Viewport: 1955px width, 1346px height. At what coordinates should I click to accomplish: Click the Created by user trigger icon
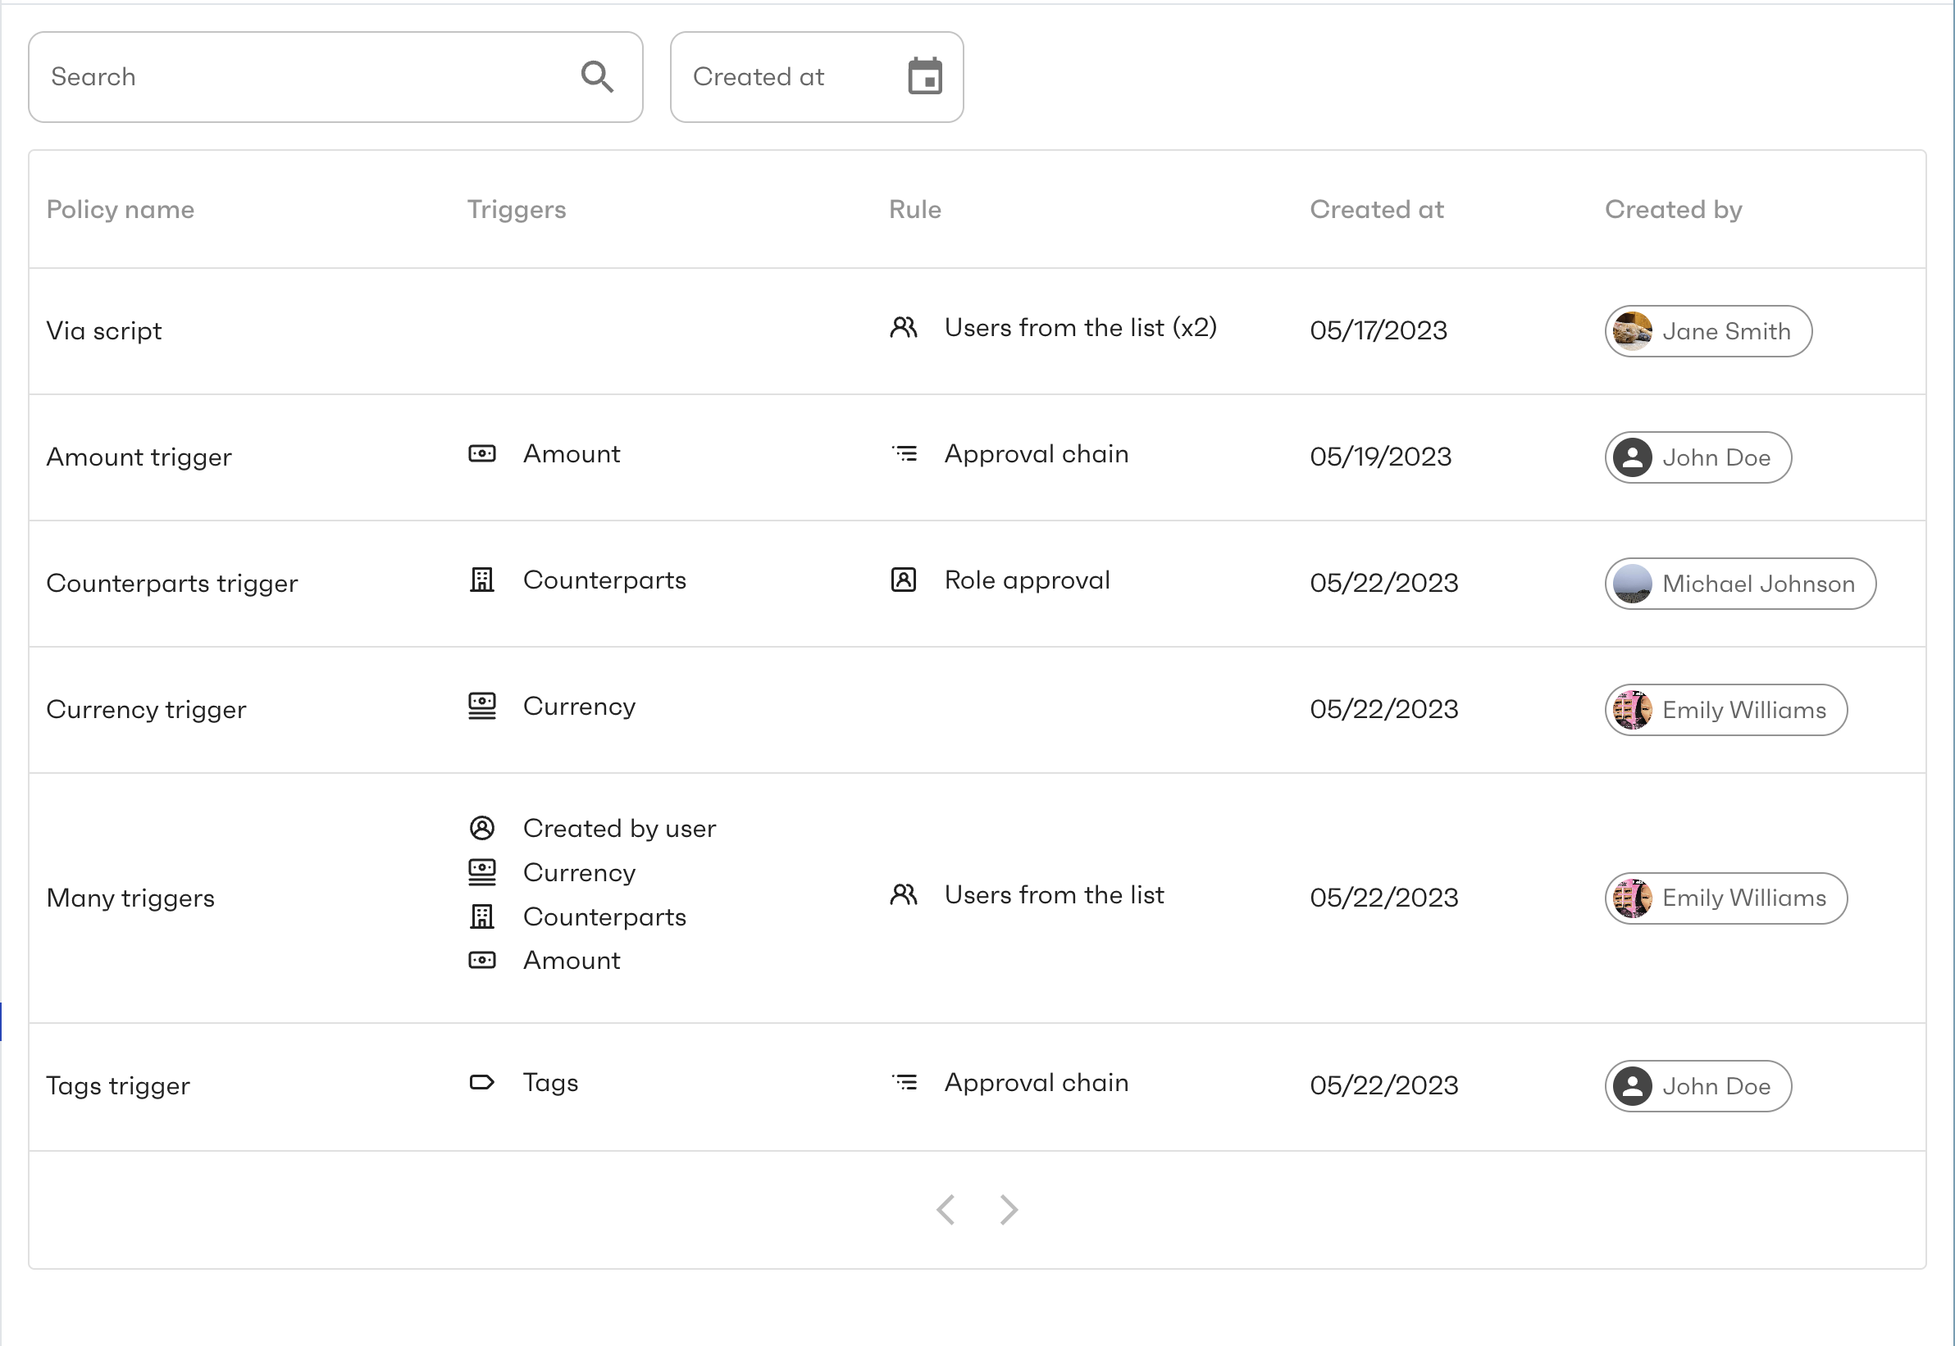click(x=482, y=828)
